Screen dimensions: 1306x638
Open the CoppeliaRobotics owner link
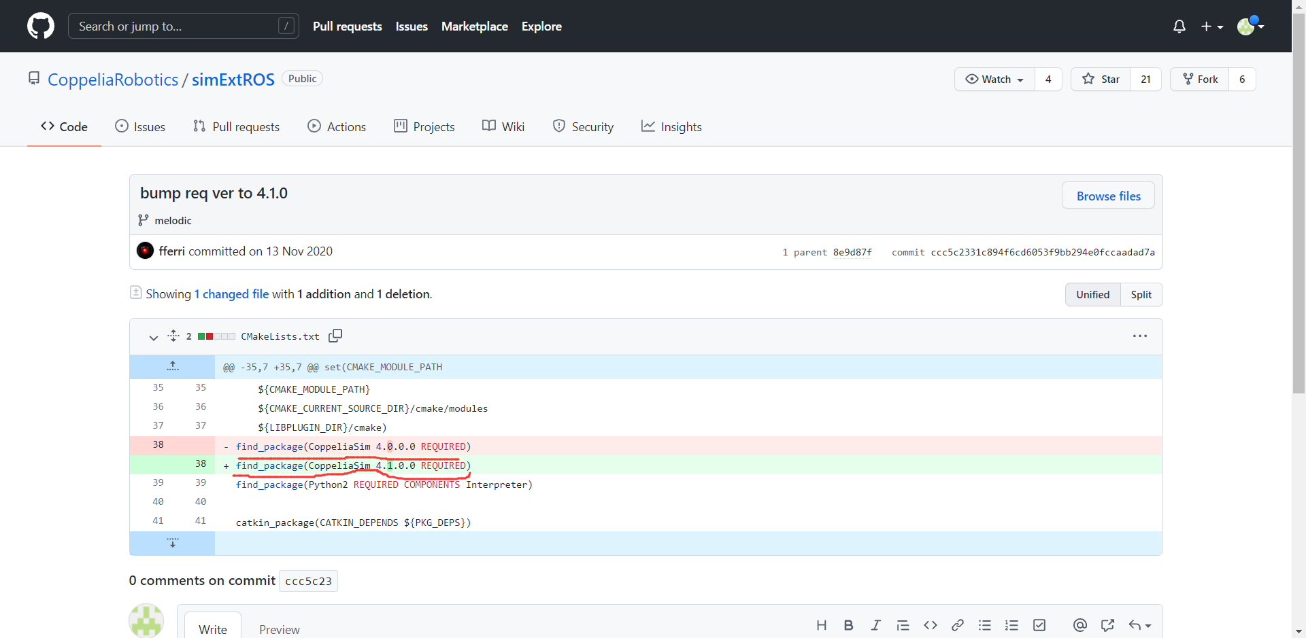tap(113, 79)
